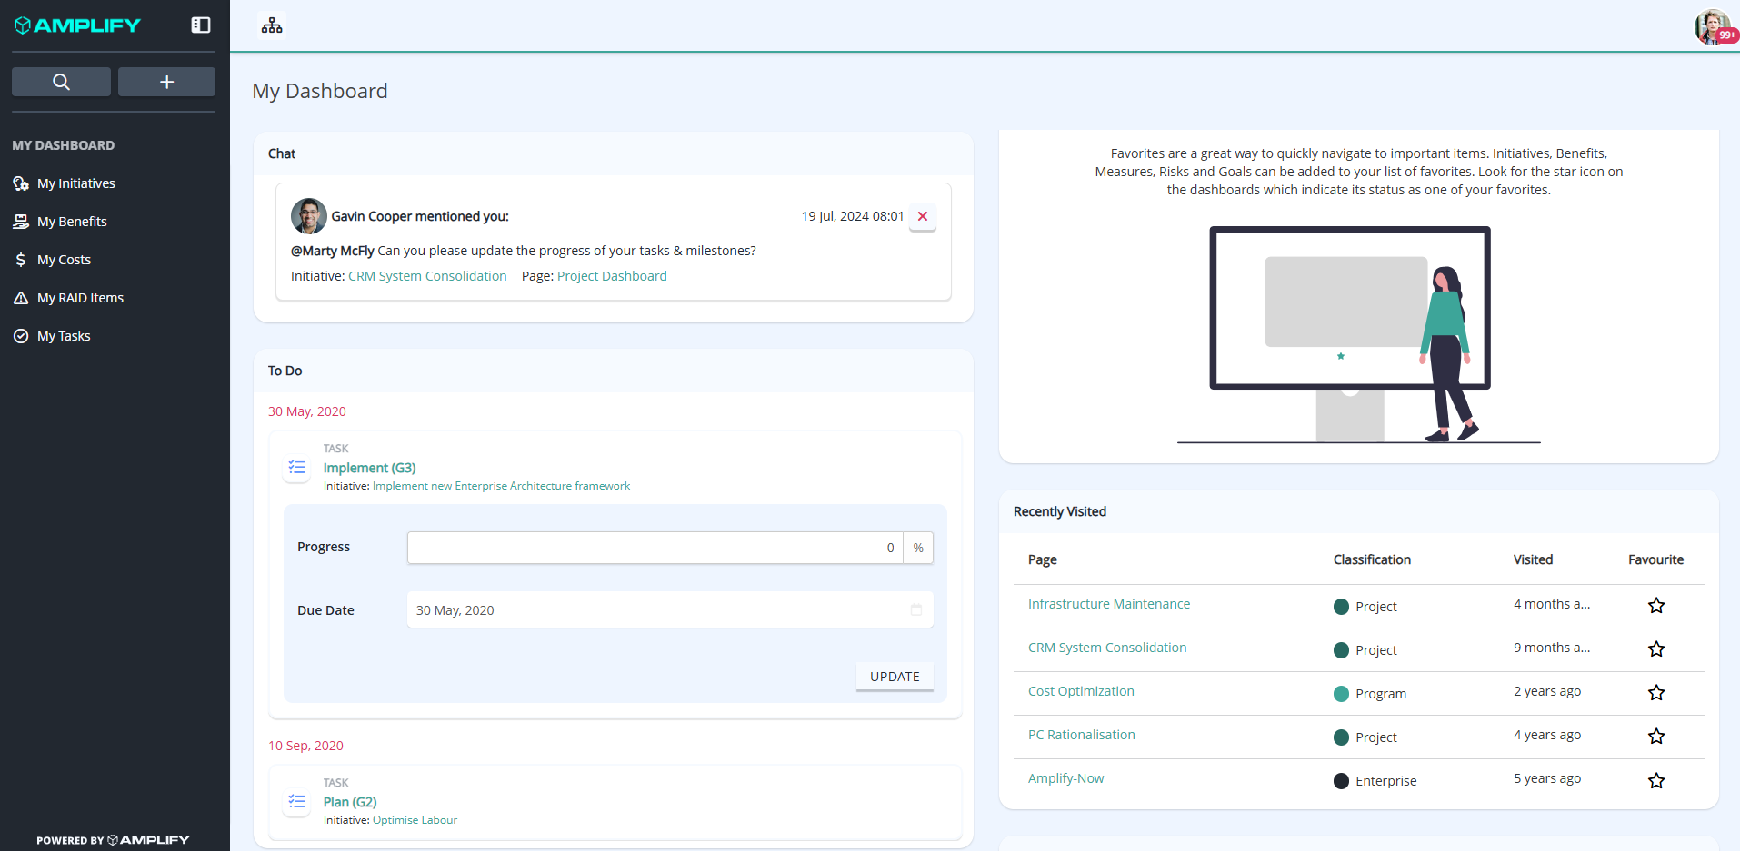The image size is (1740, 851).
Task: Click the '30 May, 2020' date heading
Action: 307,411
